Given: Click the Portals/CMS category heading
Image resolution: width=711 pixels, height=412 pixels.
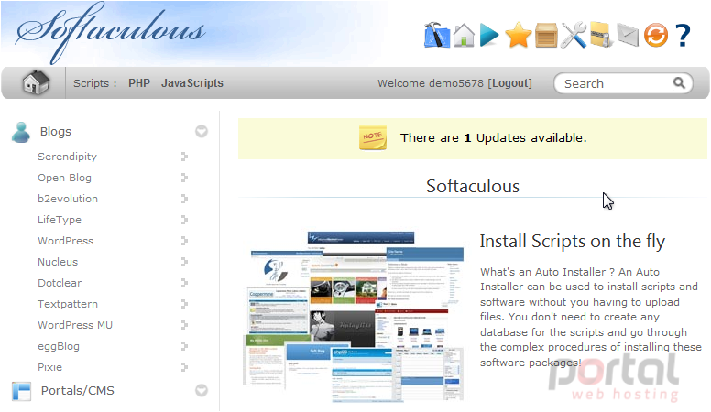Looking at the screenshot, I should [x=78, y=391].
